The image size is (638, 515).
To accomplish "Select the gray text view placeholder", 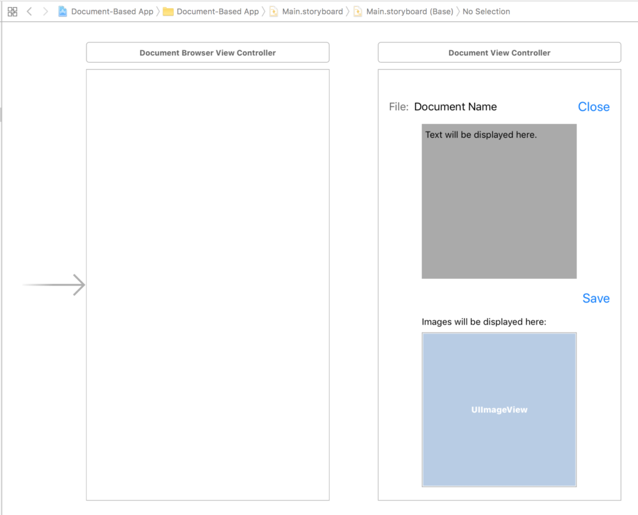I will point(499,201).
